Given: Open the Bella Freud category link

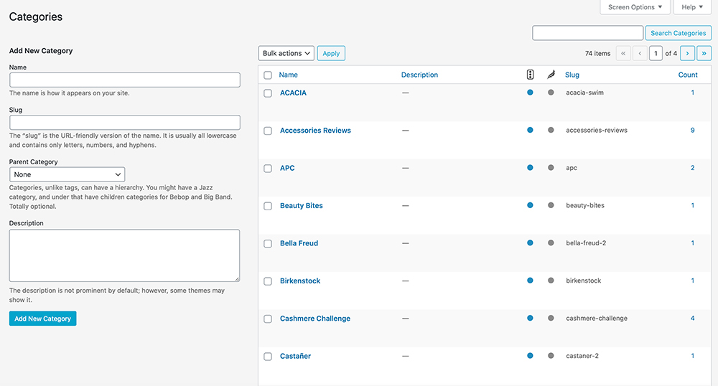Looking at the screenshot, I should click(299, 243).
